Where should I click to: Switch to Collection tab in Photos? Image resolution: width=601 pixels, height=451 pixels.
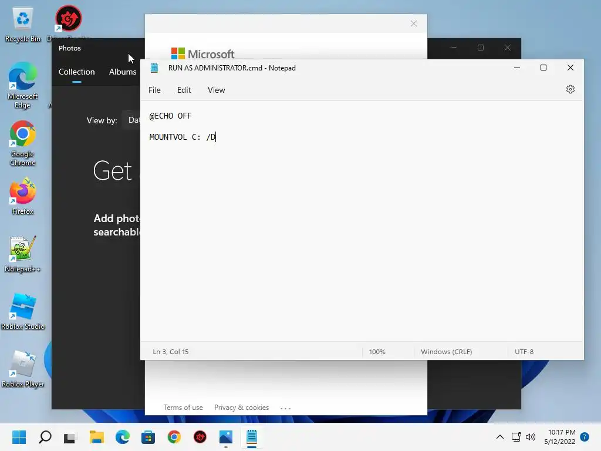pos(77,72)
